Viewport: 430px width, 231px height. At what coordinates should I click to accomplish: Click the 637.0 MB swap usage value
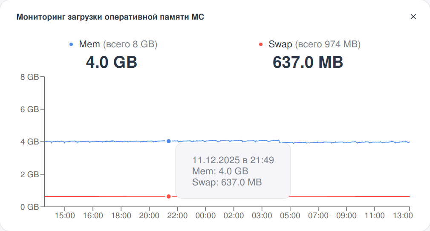308,62
